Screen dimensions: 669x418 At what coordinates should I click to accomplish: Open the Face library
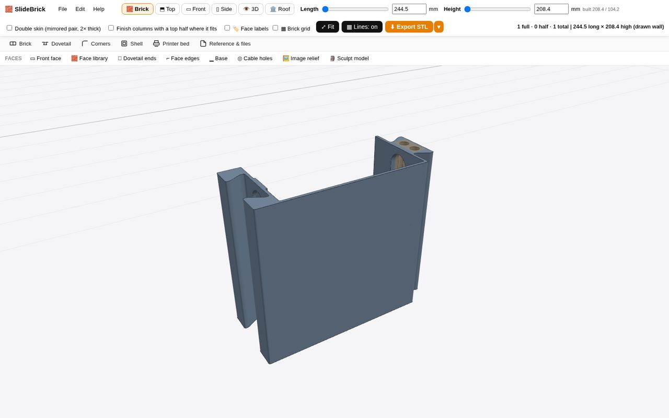point(89,59)
